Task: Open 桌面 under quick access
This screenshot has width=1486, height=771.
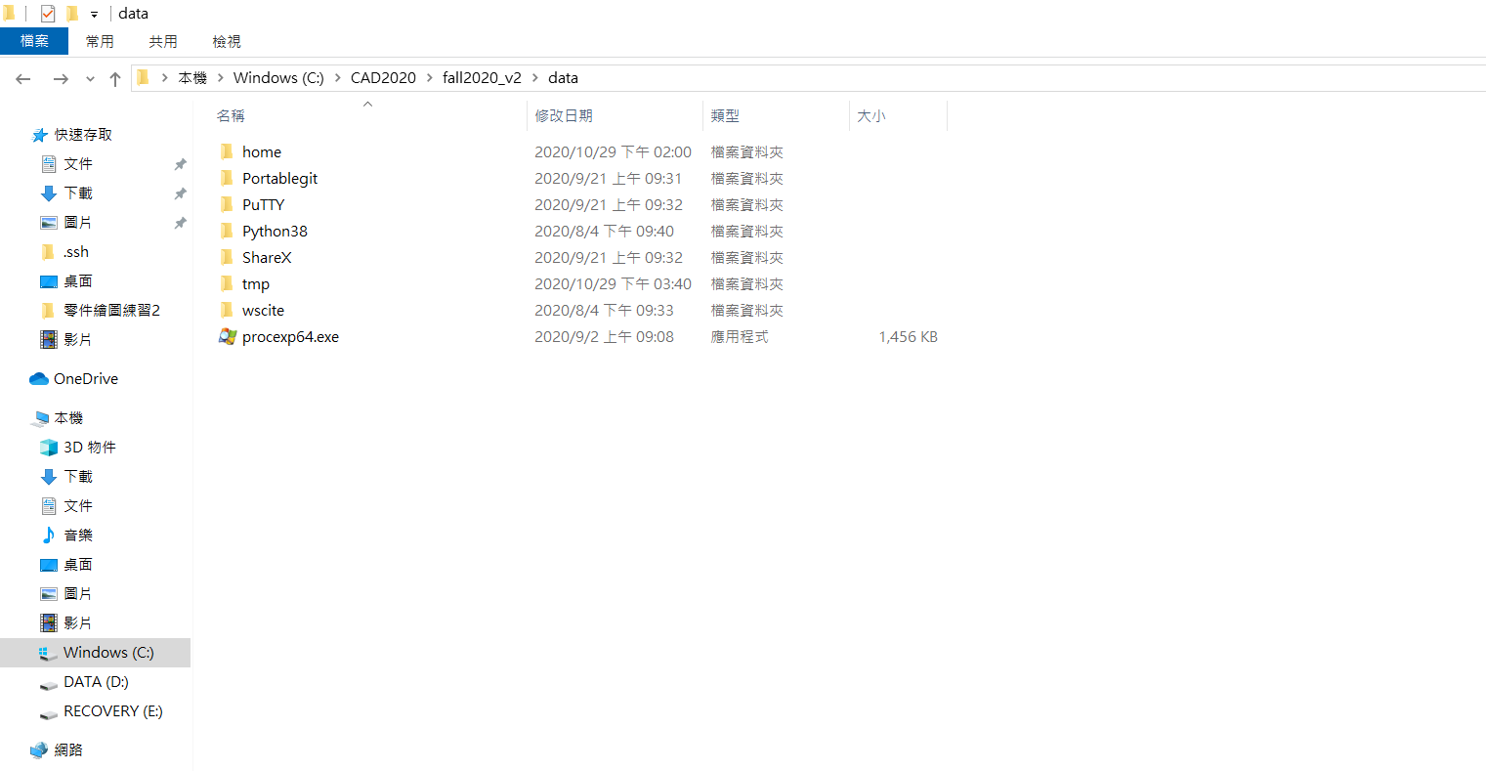Action: point(78,281)
